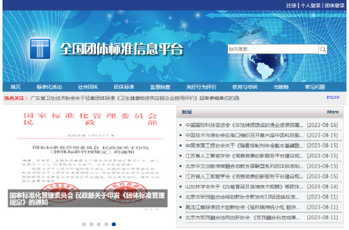Open 首页 in navigation bar
This screenshot has height=230, width=349.
click(x=16, y=87)
